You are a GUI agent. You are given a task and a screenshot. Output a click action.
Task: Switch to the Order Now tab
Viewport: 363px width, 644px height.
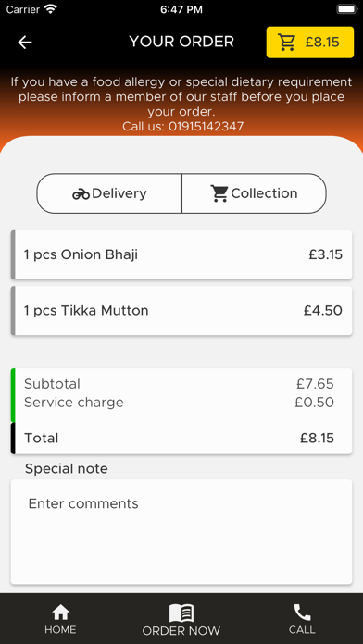[x=181, y=619]
